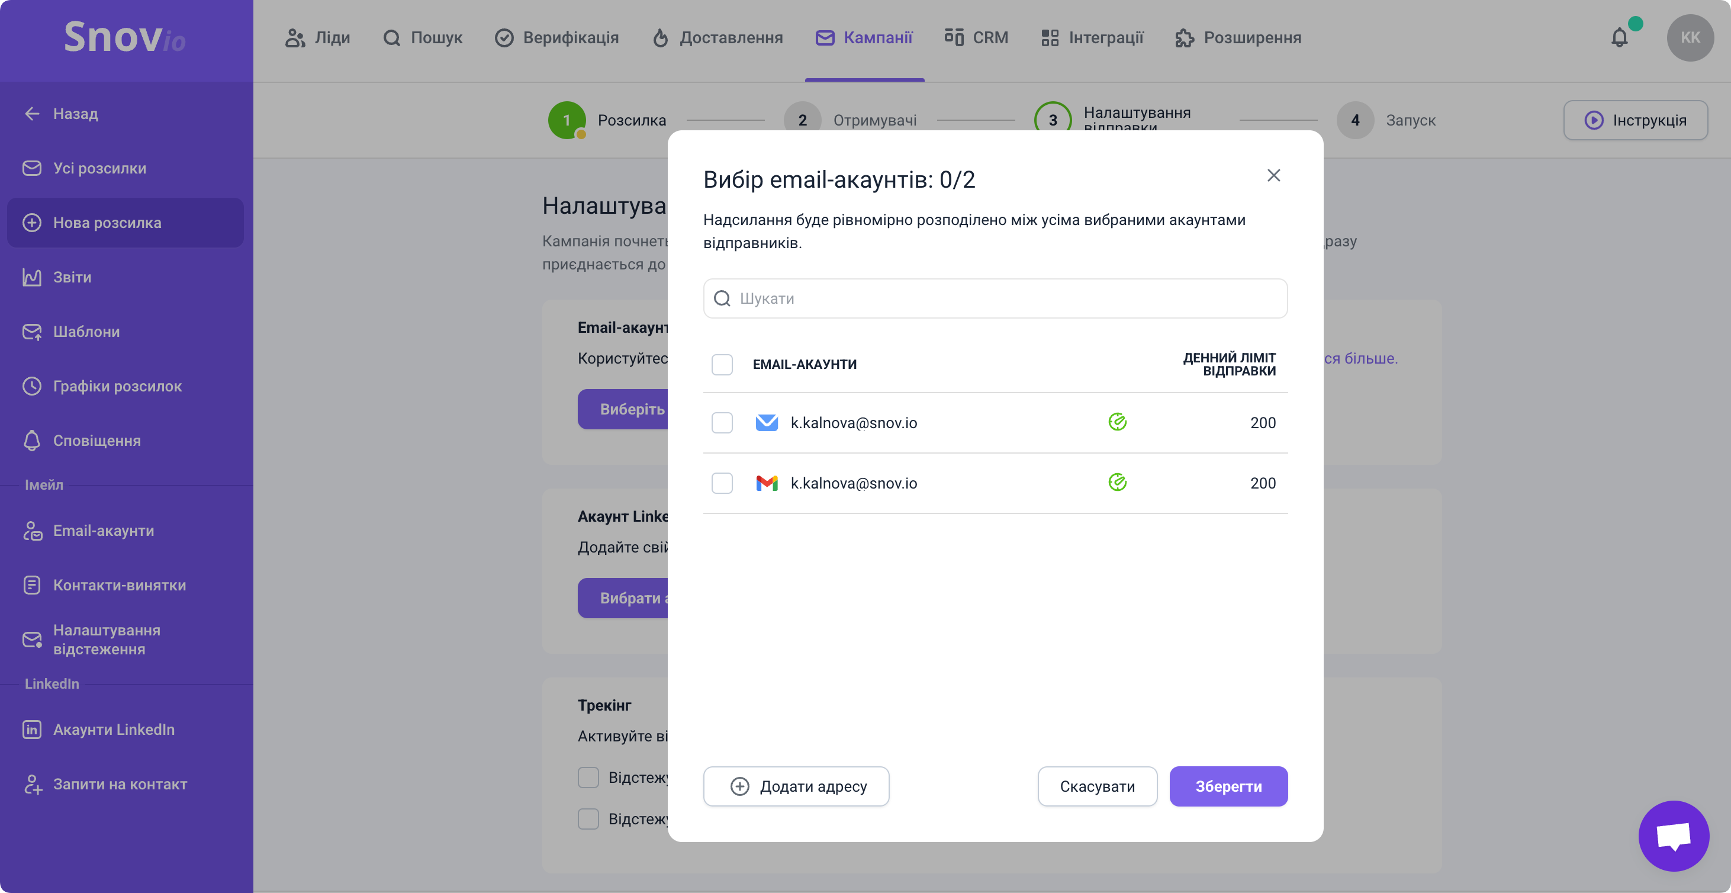Click the EMAIL-АКАУНТИ column header
The width and height of the screenshot is (1731, 893).
(x=805, y=364)
